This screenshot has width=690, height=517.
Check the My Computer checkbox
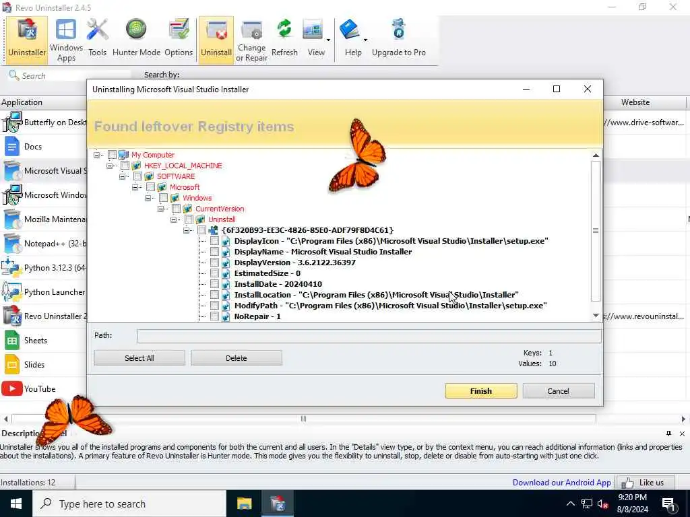[x=113, y=155]
